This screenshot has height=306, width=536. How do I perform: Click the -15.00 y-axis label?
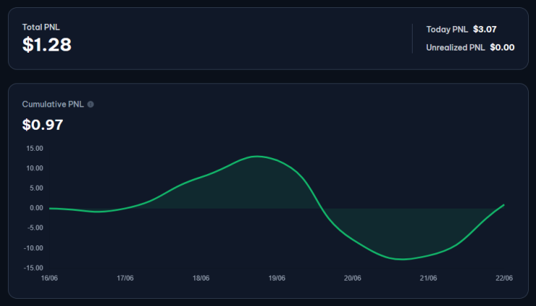[33, 268]
